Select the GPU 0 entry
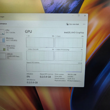110x110 pixels. point(11,56)
